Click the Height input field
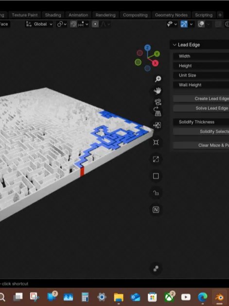This screenshot has height=306, width=229. click(201, 66)
